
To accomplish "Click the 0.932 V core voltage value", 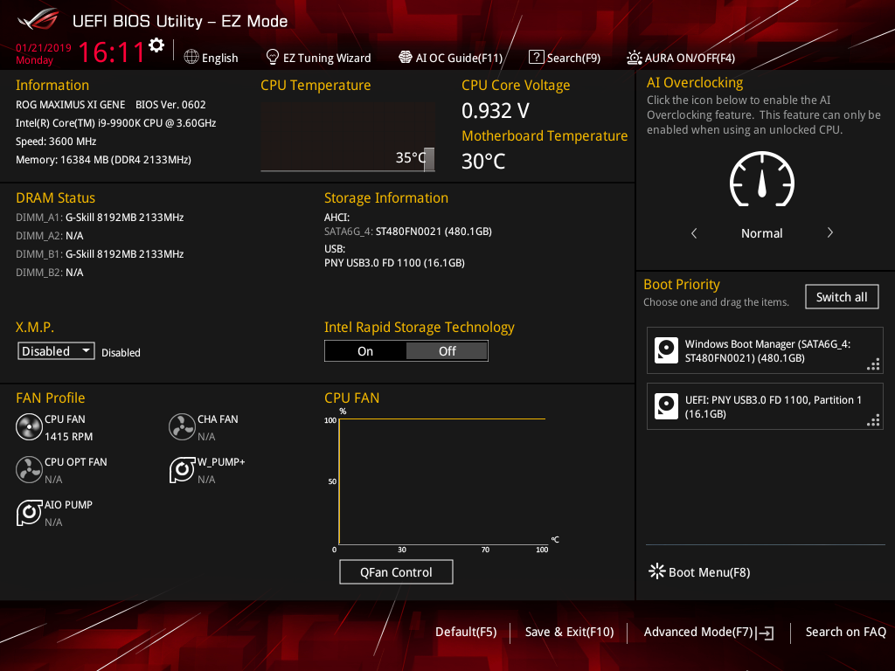I will coord(496,111).
